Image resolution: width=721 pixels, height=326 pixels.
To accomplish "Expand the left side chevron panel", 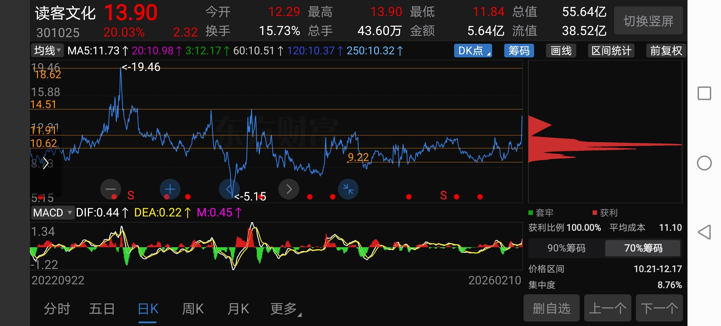I will 46,163.
